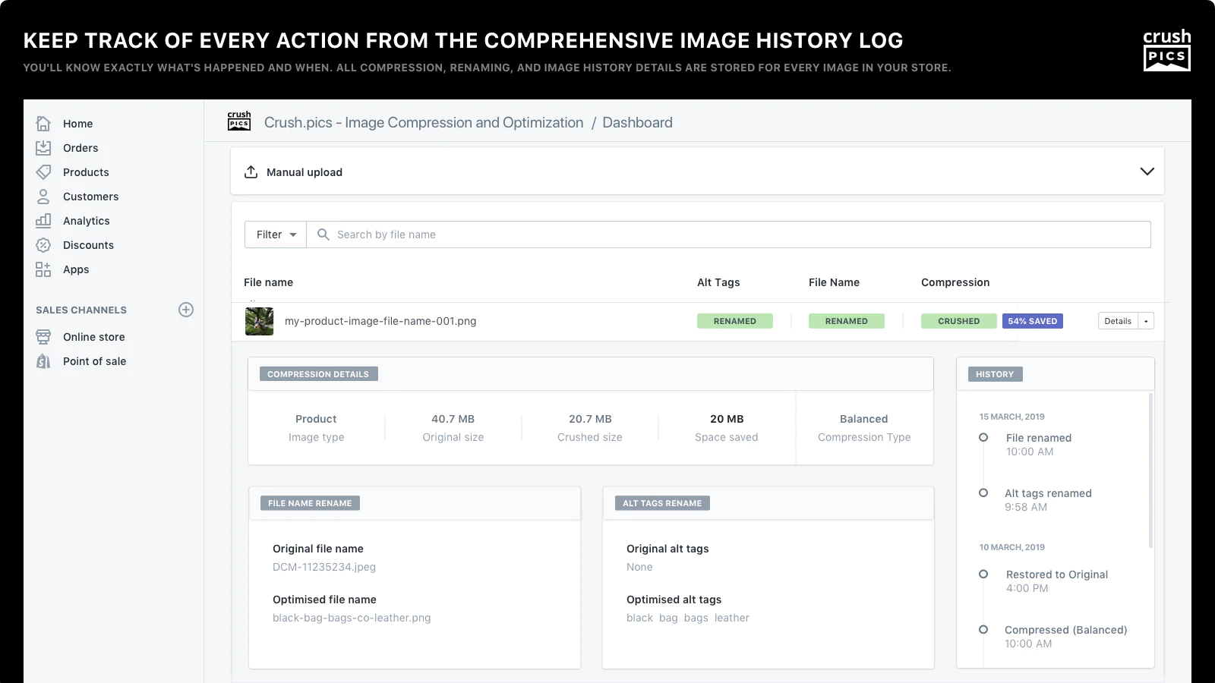1215x683 pixels.
Task: Click the Products tag icon
Action: pos(43,172)
